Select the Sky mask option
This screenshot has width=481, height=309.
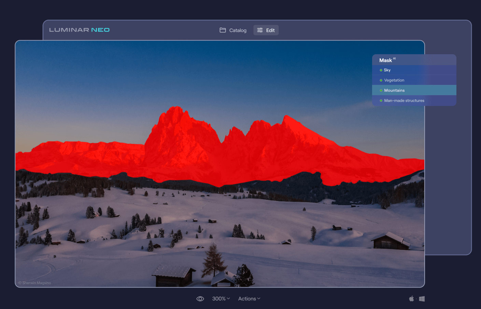click(x=387, y=70)
